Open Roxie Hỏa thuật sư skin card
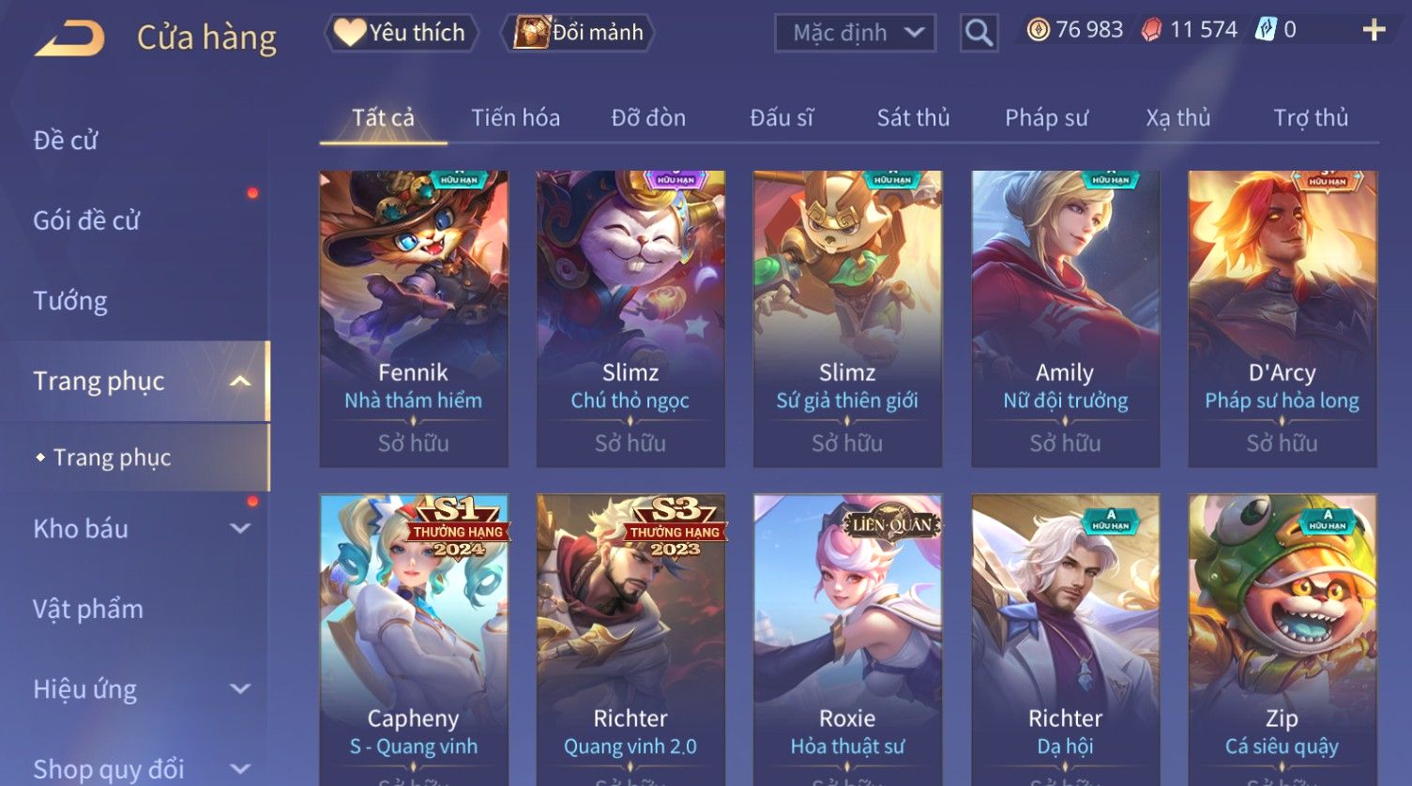 click(x=847, y=640)
